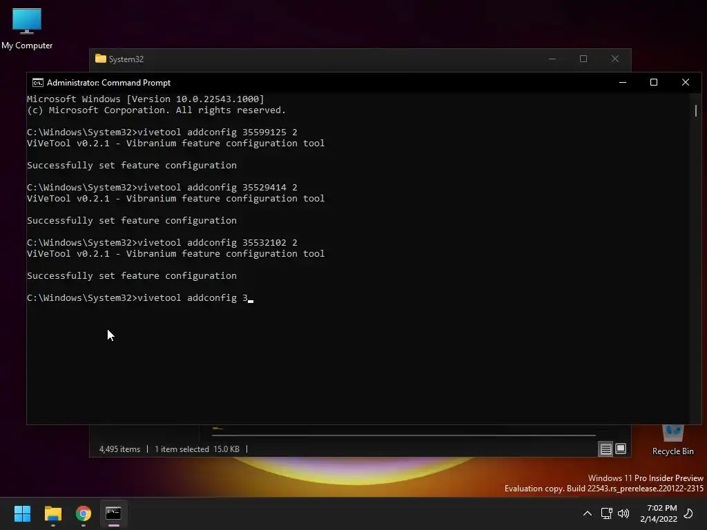Click the Microsoft Corporation copyright line
The image size is (707, 530).
point(157,110)
